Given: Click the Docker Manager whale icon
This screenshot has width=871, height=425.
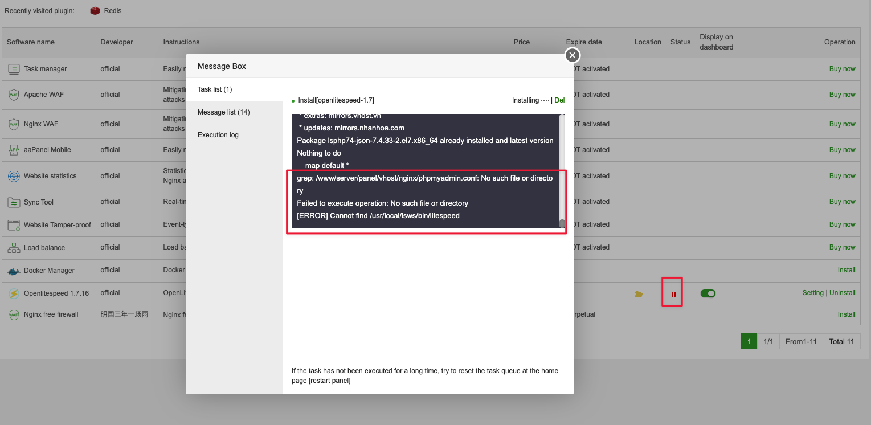Looking at the screenshot, I should click(x=14, y=271).
